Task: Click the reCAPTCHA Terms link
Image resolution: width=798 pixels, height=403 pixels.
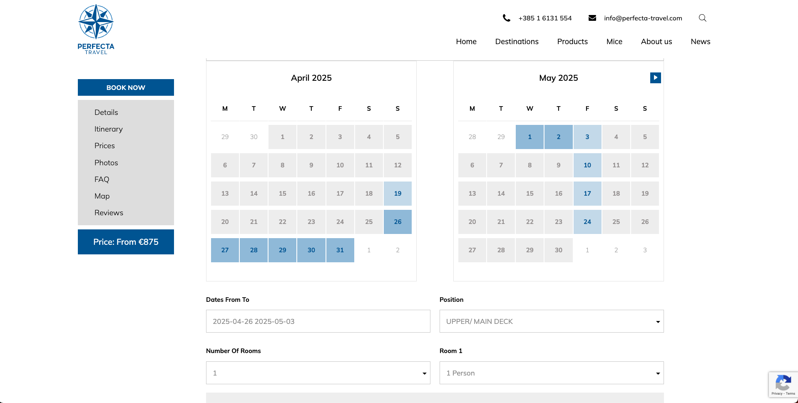Action: click(x=791, y=393)
